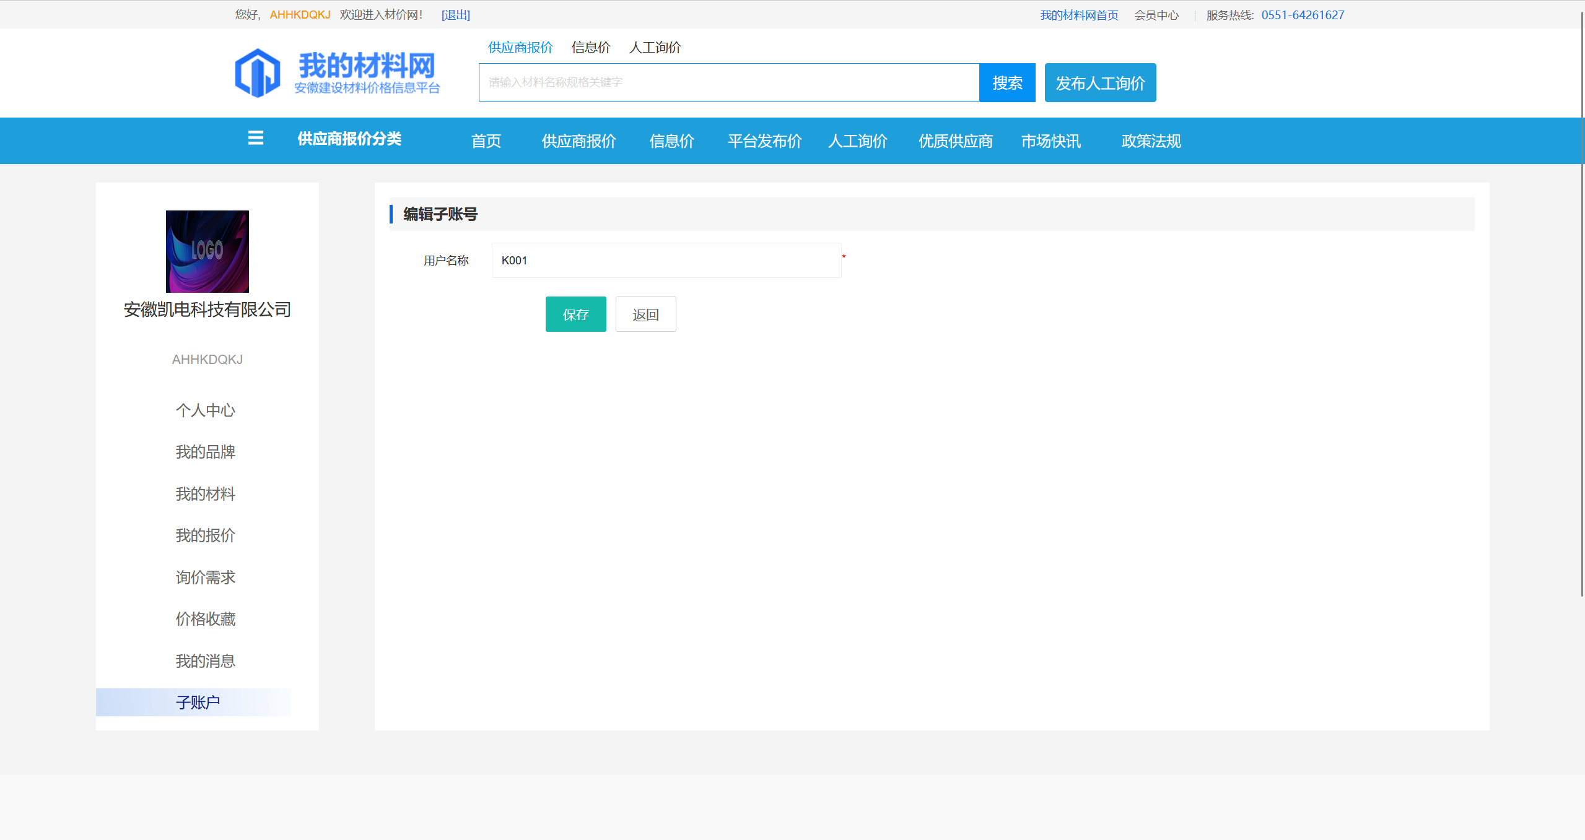
Task: Select the 信息价 search tab
Action: coord(590,48)
